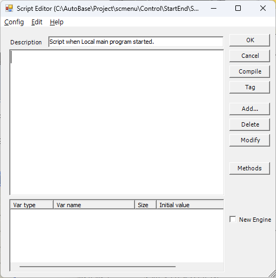
Task: Confirm with the OK button
Action: pyautogui.click(x=249, y=40)
